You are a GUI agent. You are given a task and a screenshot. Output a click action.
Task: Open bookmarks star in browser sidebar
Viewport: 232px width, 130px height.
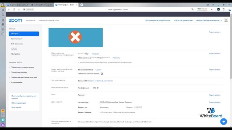click(3, 19)
